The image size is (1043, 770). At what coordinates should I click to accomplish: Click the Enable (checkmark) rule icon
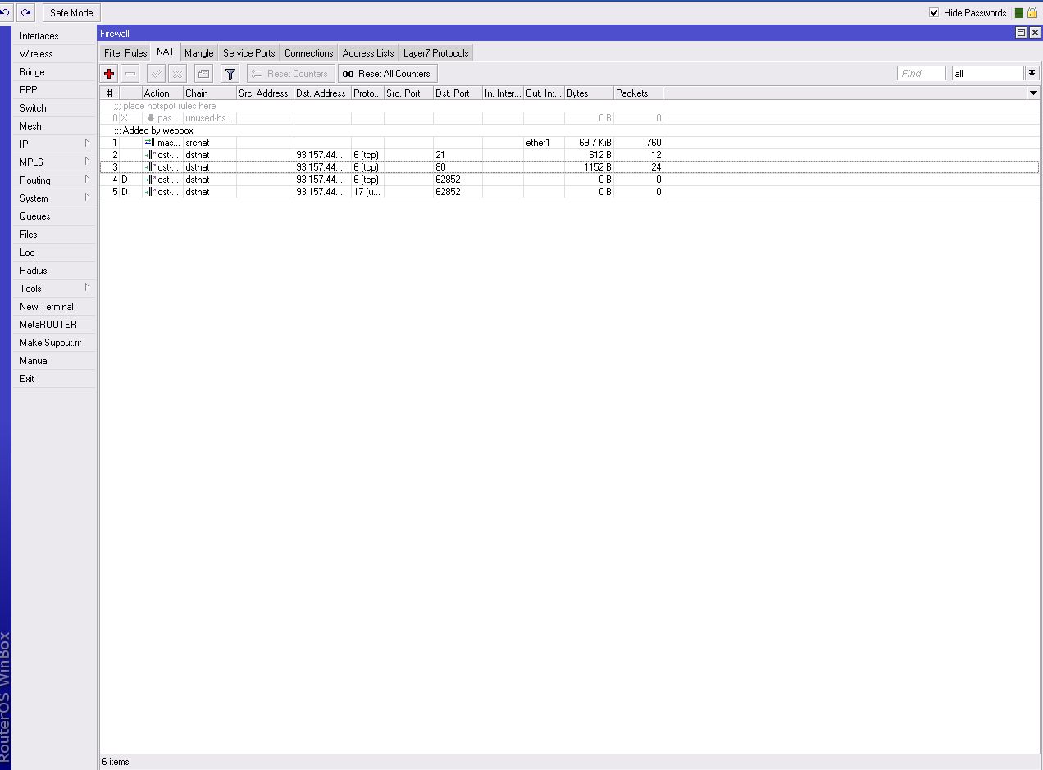[x=156, y=74]
